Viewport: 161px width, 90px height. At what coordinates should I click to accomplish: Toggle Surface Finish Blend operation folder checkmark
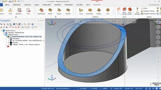tap(9, 36)
